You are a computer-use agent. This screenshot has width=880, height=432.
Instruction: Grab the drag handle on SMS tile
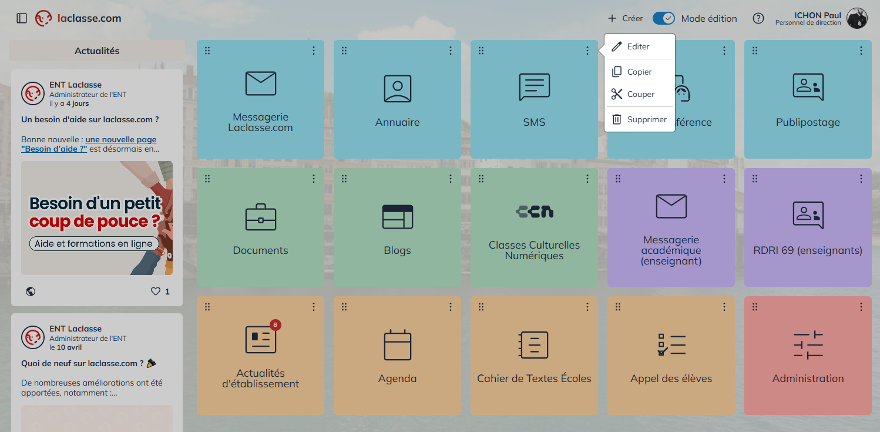pyautogui.click(x=481, y=51)
